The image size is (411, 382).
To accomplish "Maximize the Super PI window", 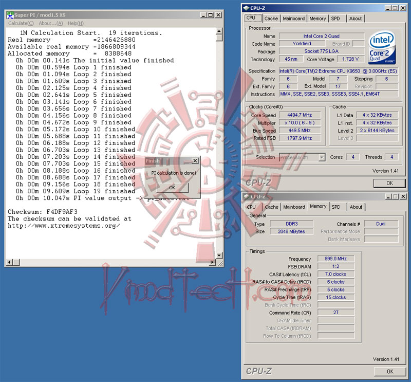I will click(x=211, y=15).
